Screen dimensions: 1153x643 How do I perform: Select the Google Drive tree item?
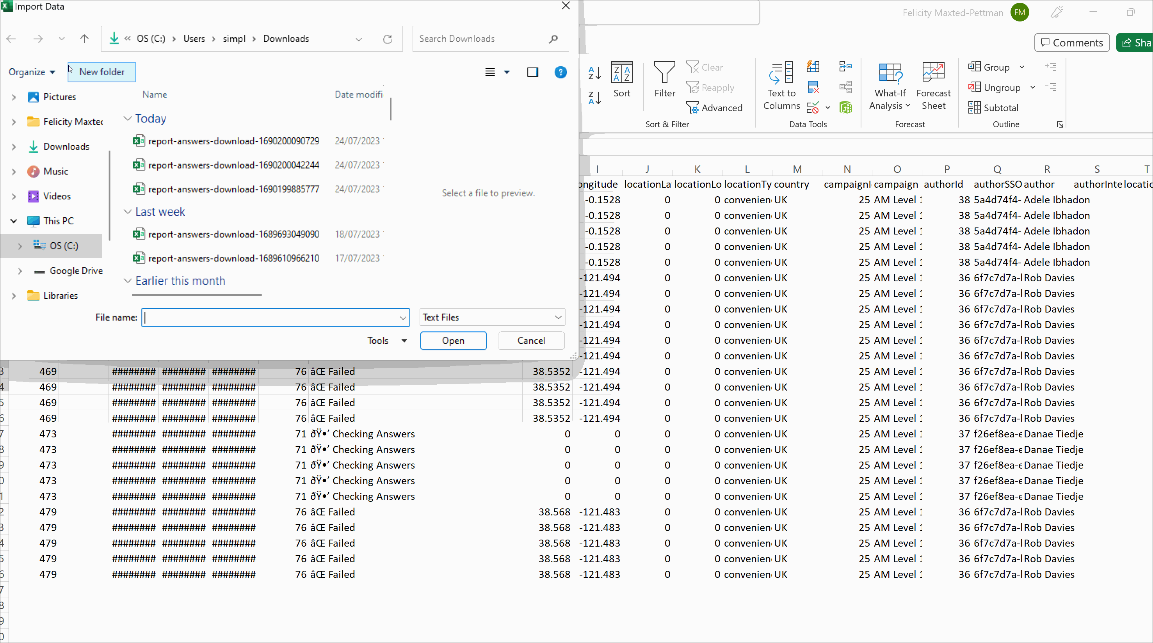point(76,271)
